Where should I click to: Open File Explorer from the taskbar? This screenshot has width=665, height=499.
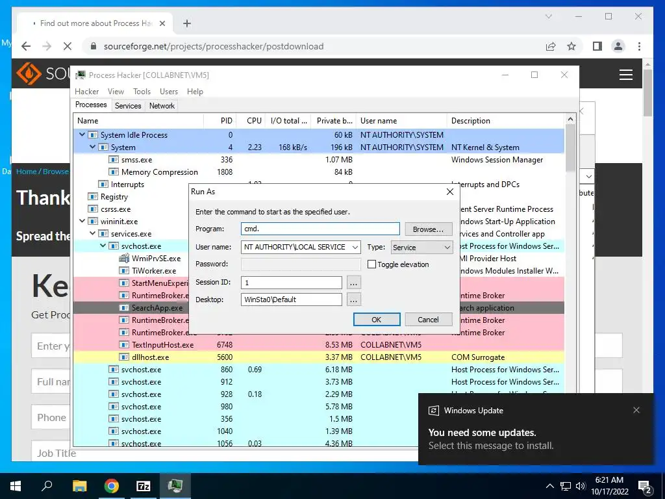[79, 486]
